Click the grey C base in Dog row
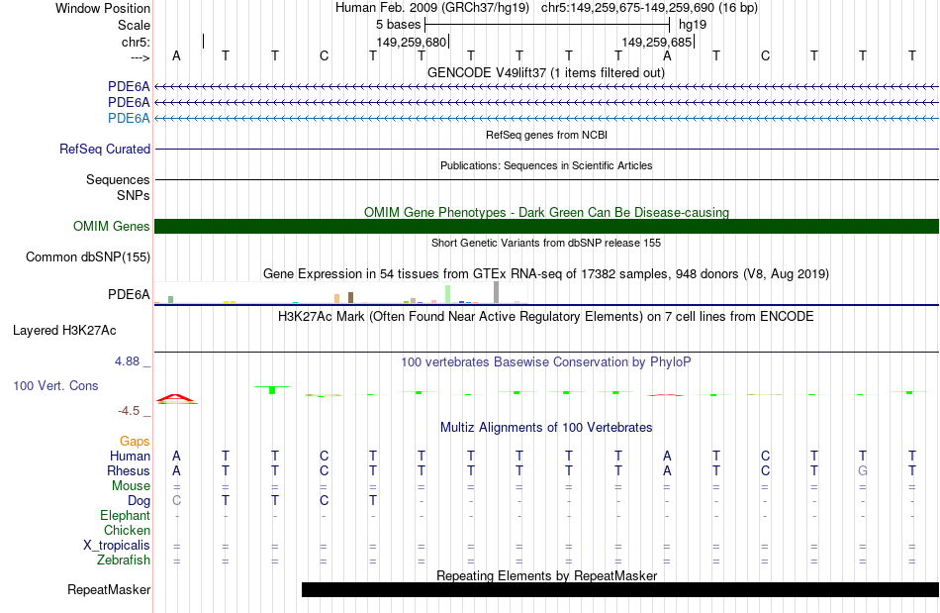 pos(176,500)
